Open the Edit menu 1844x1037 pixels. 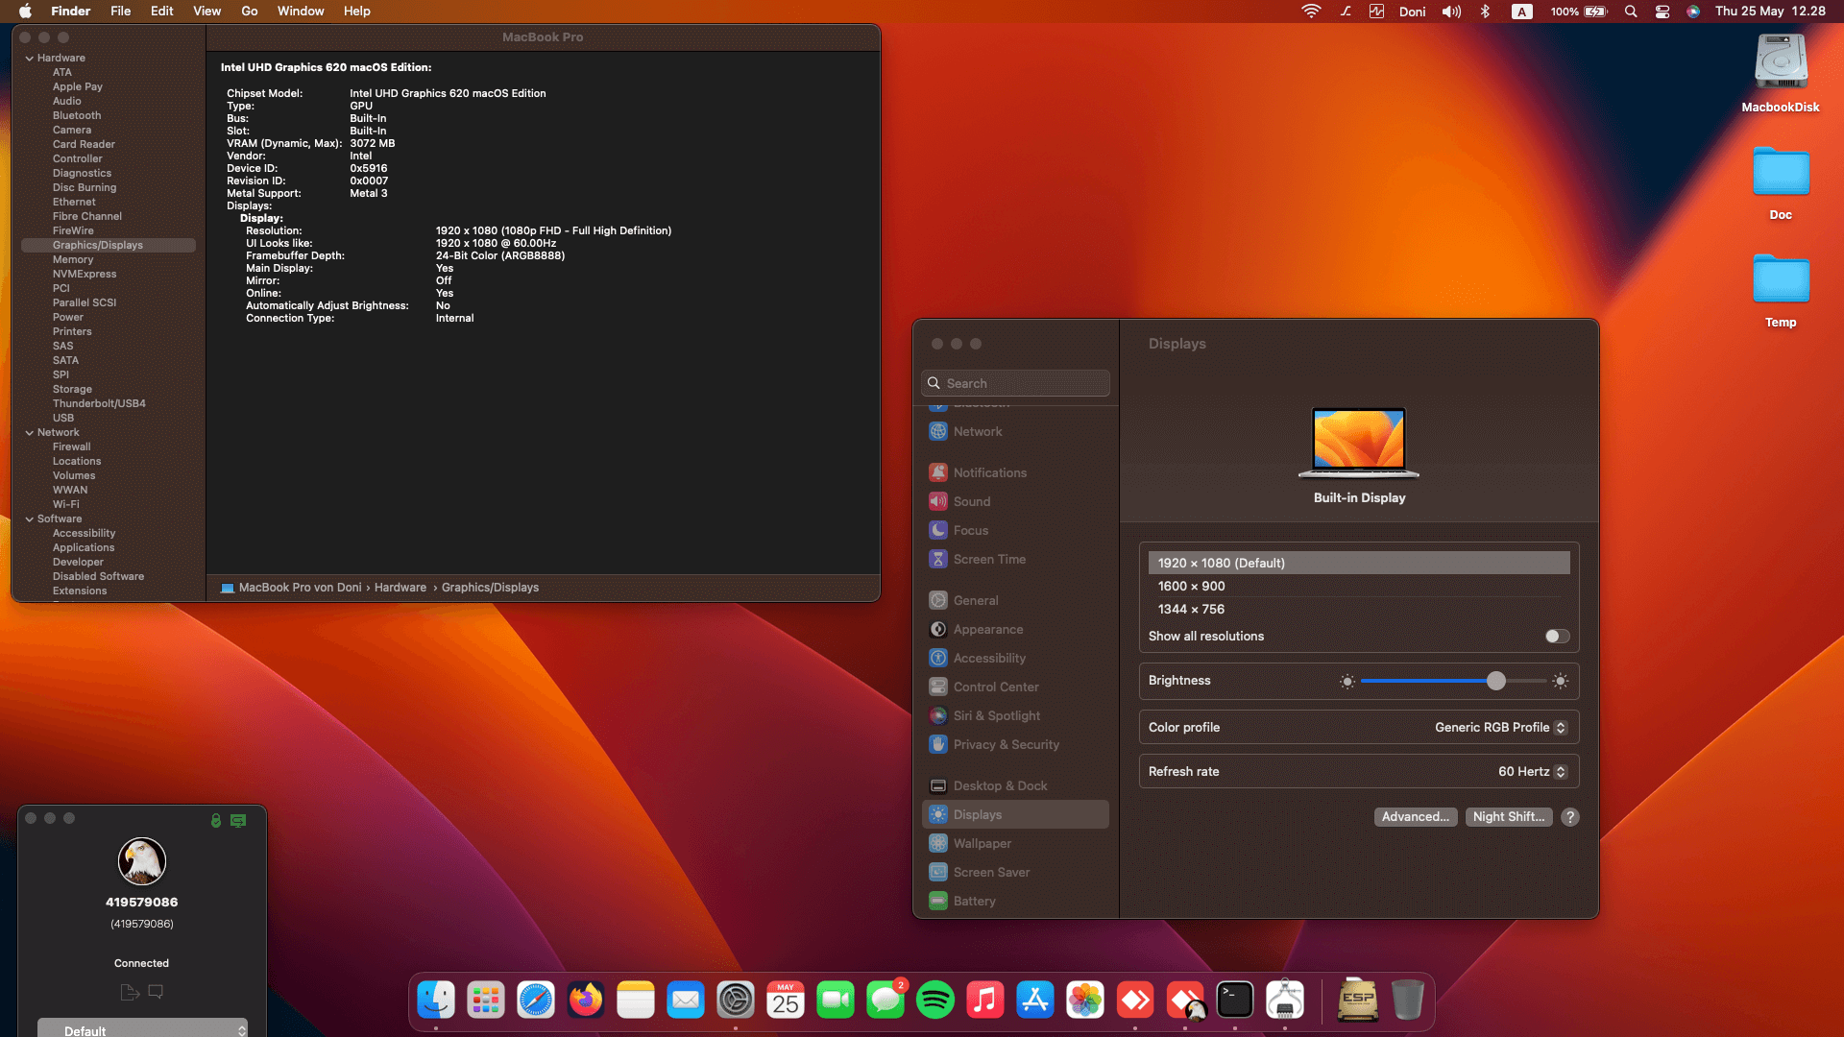tap(161, 12)
